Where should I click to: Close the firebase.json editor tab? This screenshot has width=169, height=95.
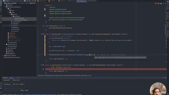[46, 1]
